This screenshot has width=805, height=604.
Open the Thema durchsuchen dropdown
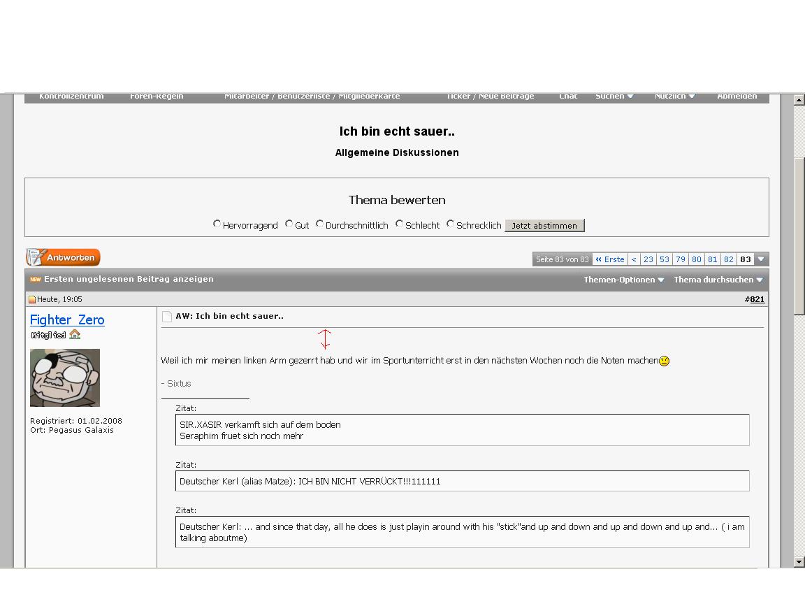718,280
